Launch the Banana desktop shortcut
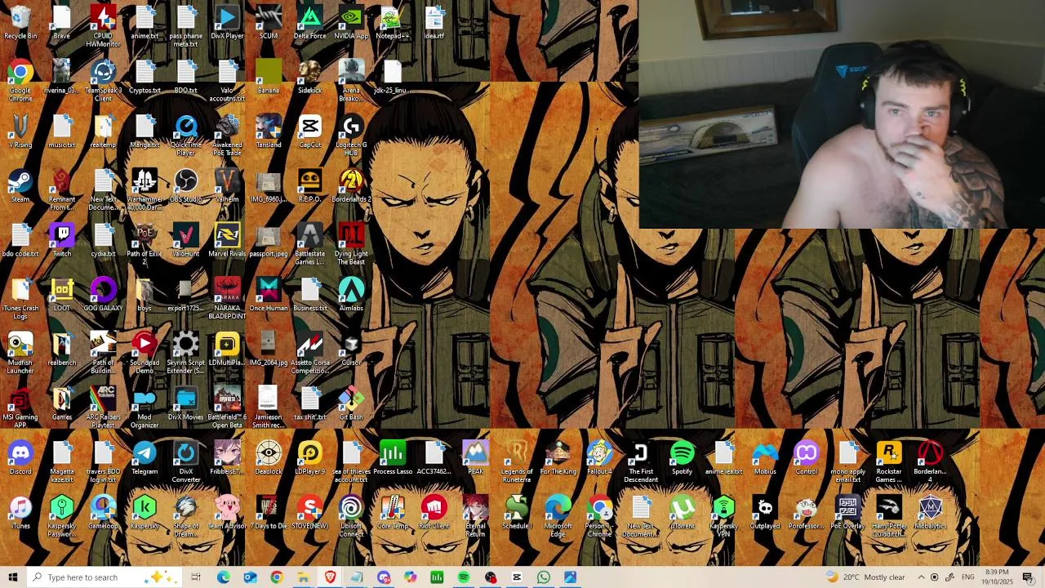 269,78
